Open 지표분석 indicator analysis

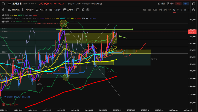[x=55, y=10]
